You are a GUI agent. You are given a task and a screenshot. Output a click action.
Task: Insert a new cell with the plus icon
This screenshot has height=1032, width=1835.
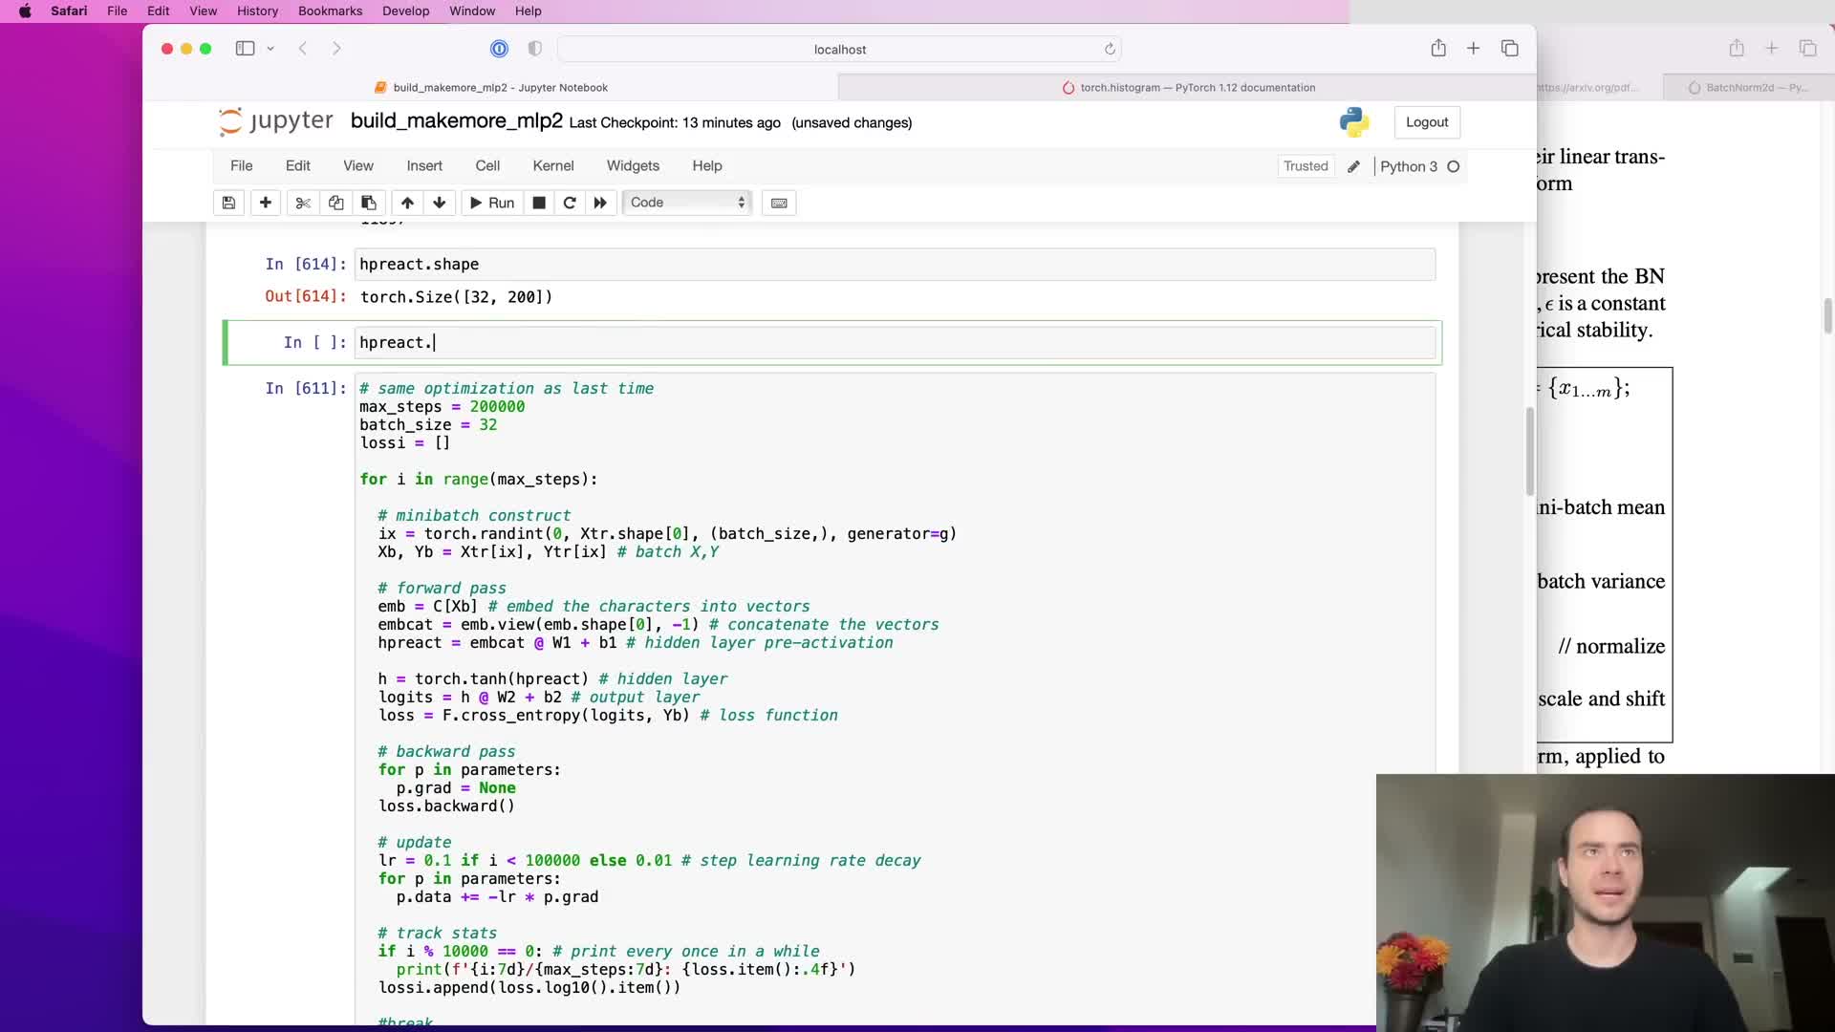(266, 203)
